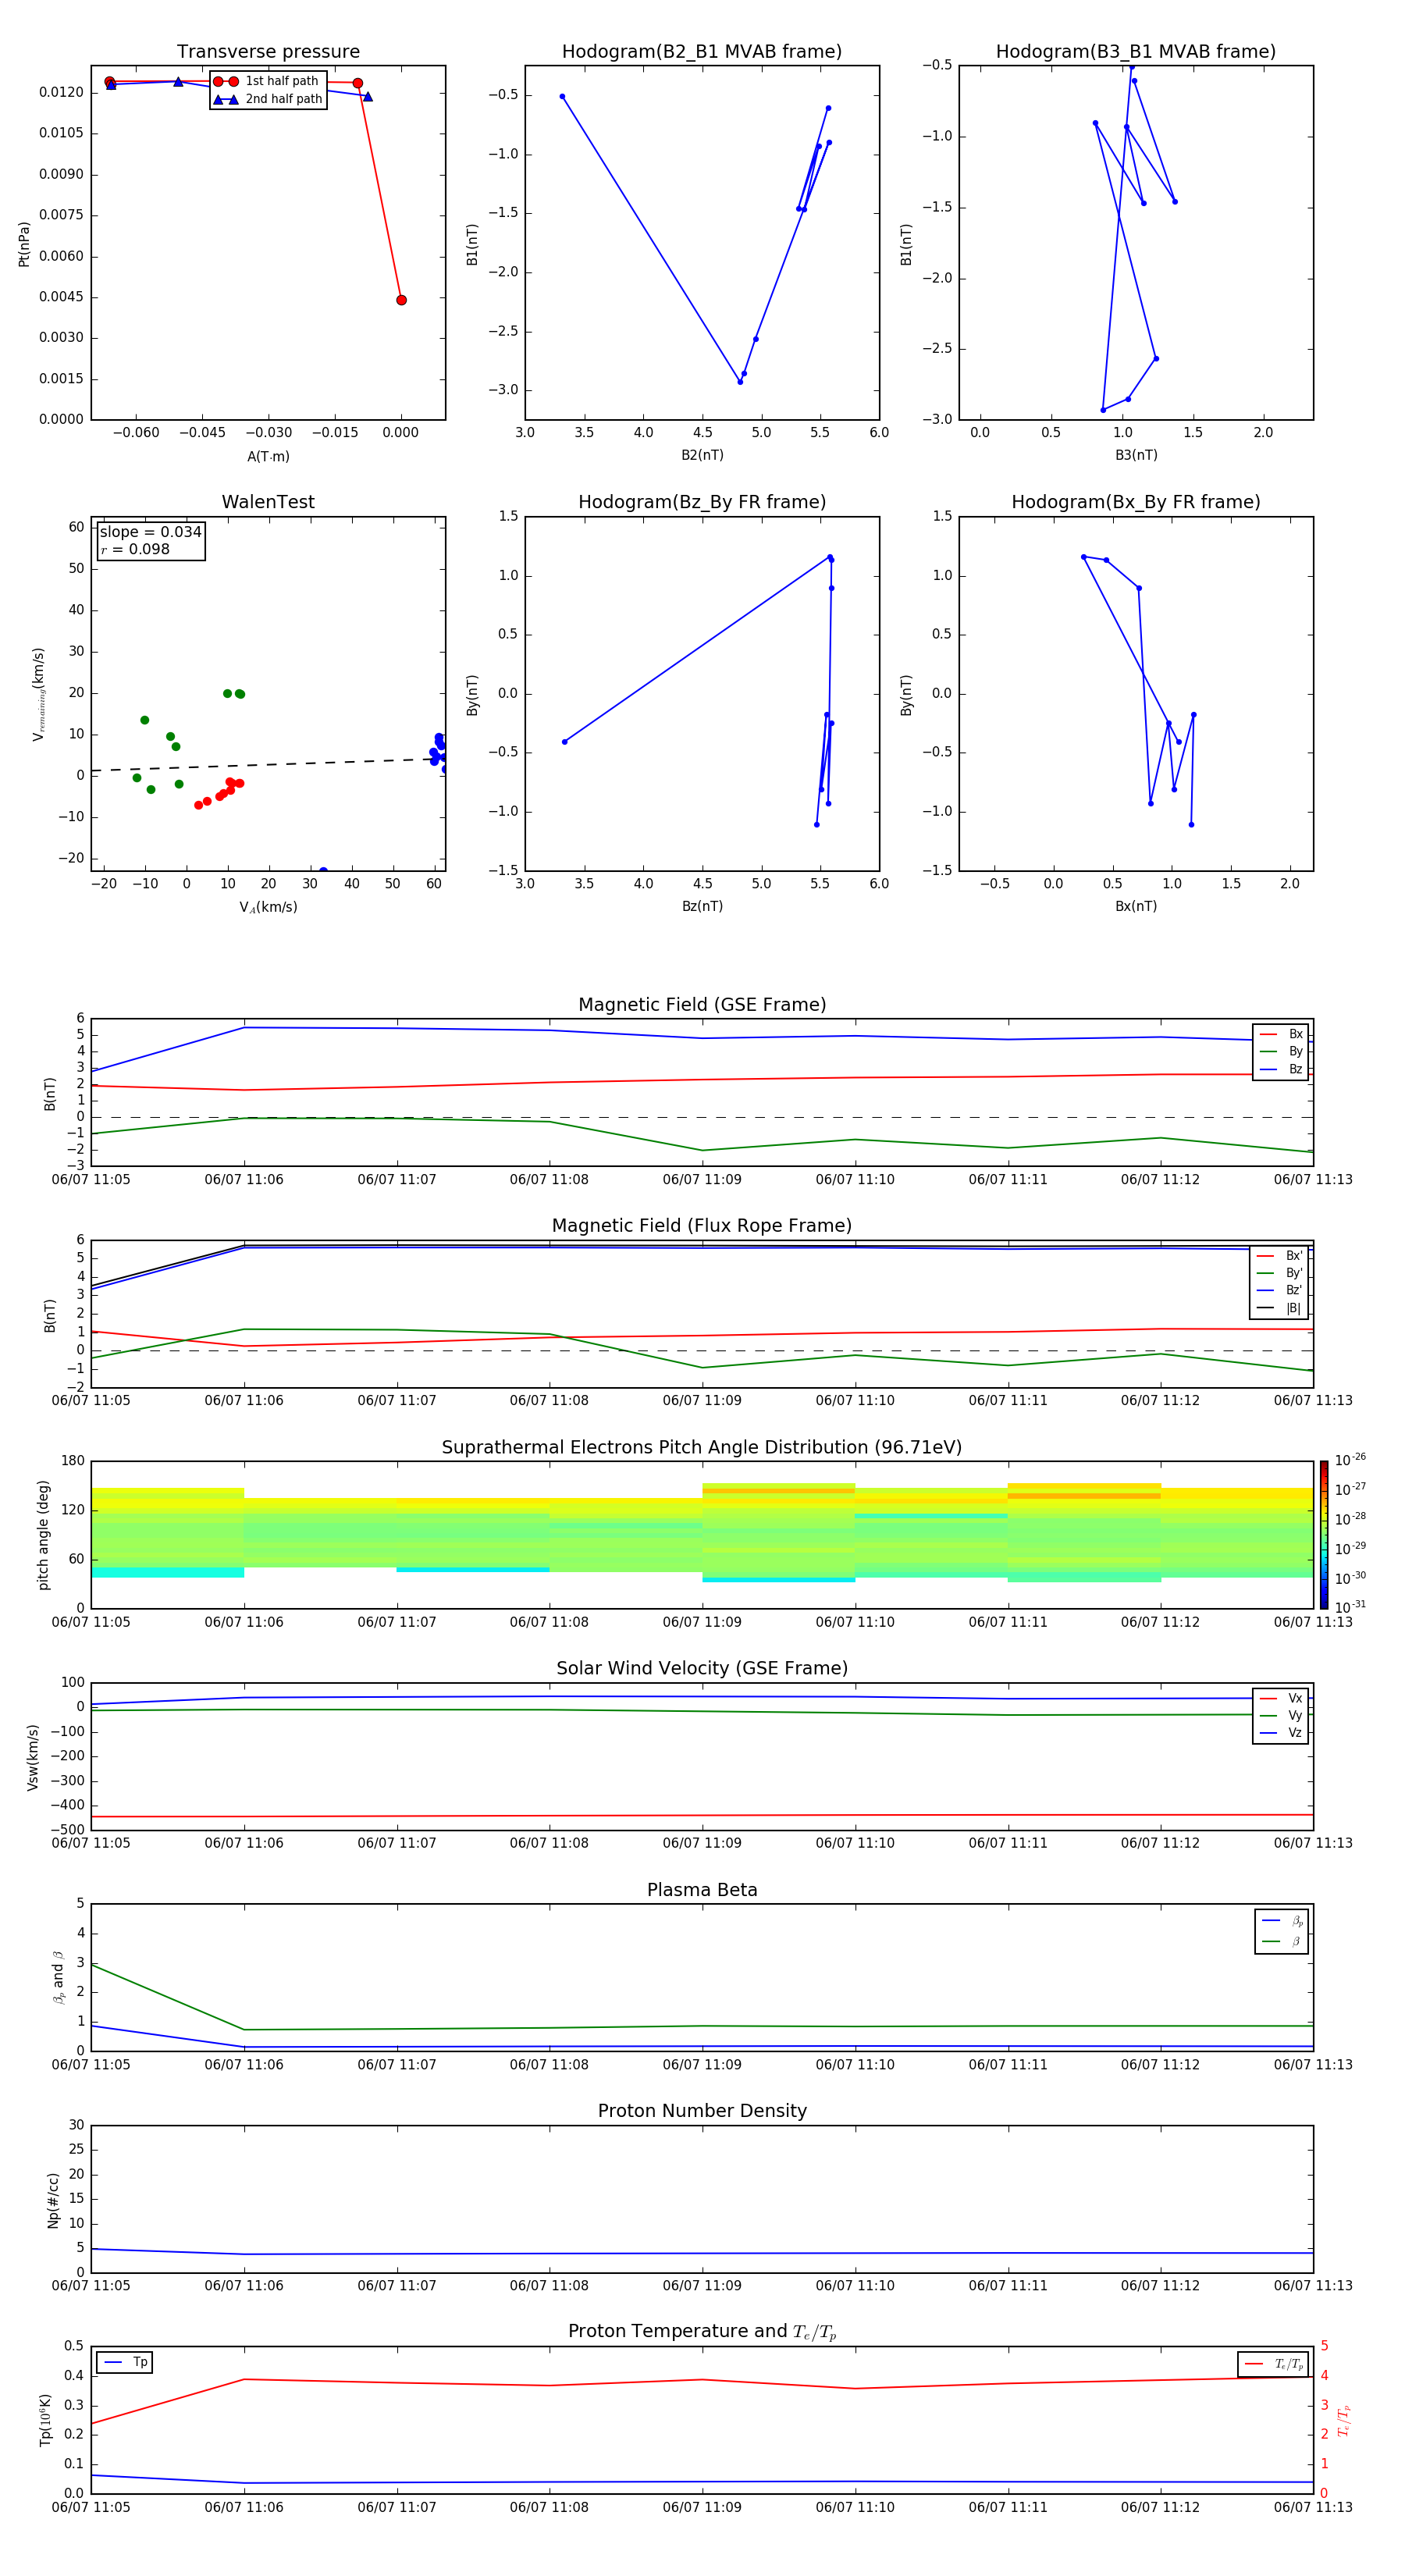The height and width of the screenshot is (2576, 1405).
Task: Click the 'Proton Number Density' title
Action: point(702,2111)
